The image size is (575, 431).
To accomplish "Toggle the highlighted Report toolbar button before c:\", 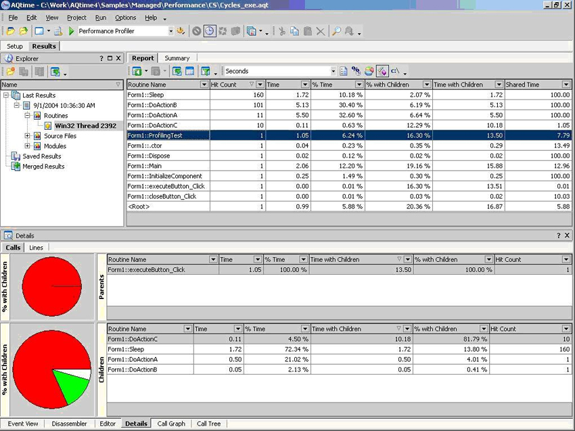I will [x=382, y=71].
